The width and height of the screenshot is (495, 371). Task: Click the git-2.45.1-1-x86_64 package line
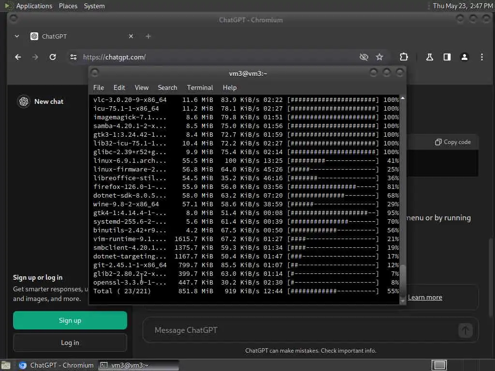(x=246, y=265)
